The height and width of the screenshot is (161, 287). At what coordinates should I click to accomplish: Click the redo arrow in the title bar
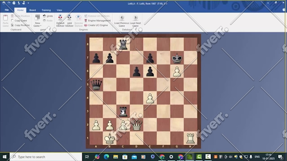pos(9,3)
